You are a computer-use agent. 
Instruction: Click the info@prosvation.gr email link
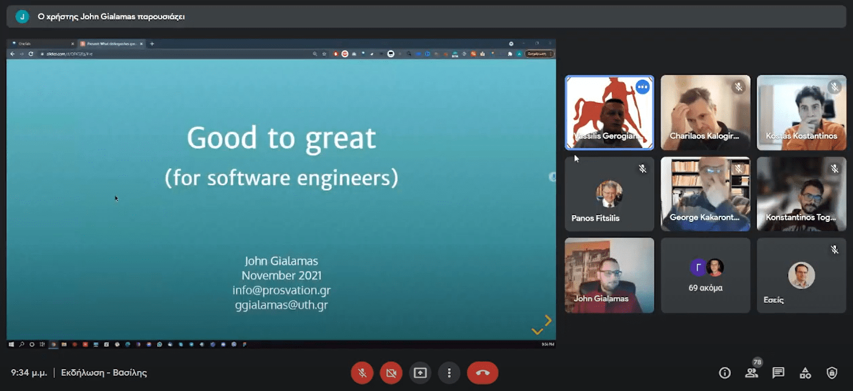click(281, 291)
